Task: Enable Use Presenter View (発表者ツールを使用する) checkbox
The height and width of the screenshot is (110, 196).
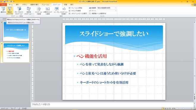Action: 90,13
